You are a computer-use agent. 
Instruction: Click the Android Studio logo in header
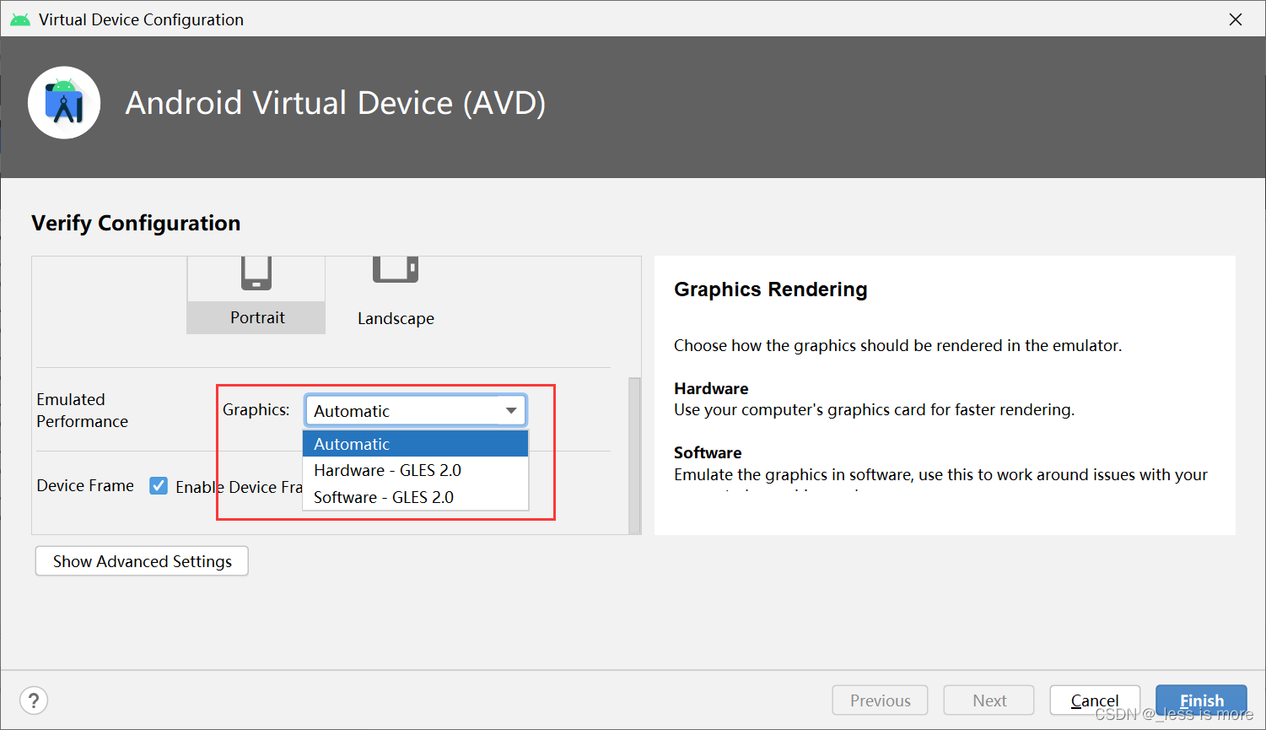click(x=64, y=103)
